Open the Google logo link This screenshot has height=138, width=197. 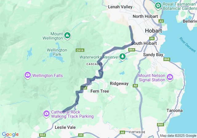[10, 134]
